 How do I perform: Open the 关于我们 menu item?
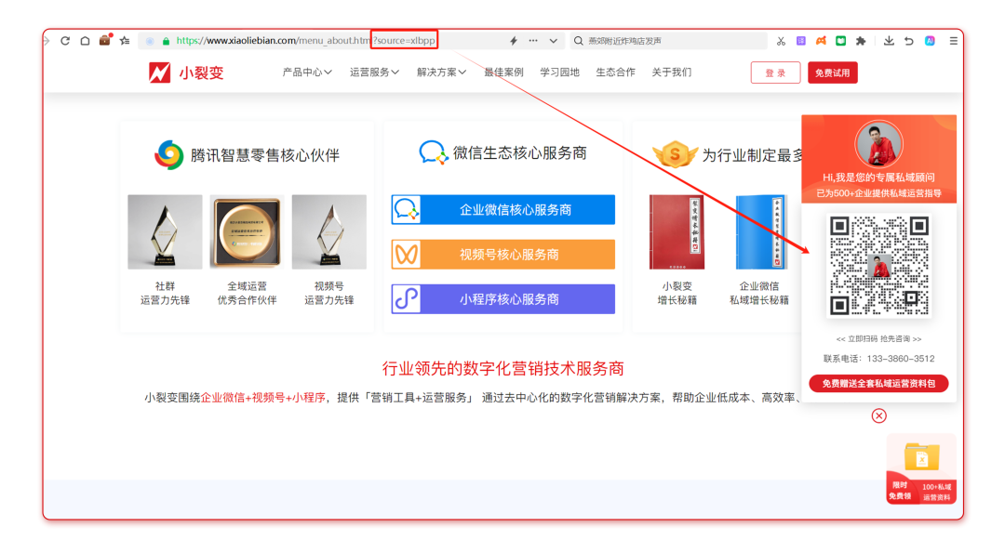pos(671,72)
